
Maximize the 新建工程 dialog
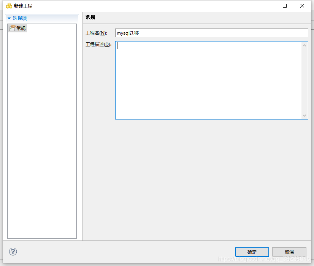(285, 6)
